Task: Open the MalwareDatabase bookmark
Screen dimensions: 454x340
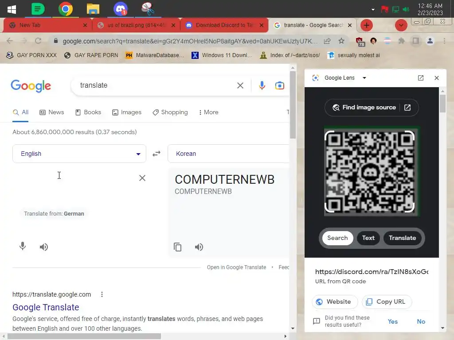Action: tap(155, 55)
